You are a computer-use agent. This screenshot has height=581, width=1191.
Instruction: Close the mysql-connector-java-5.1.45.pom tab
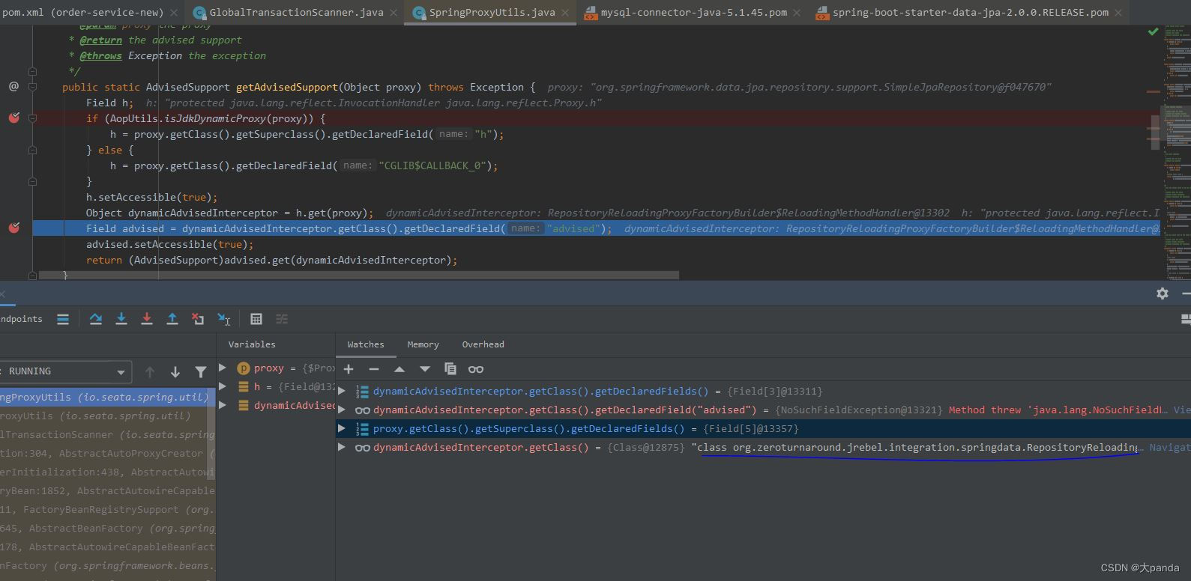point(797,13)
